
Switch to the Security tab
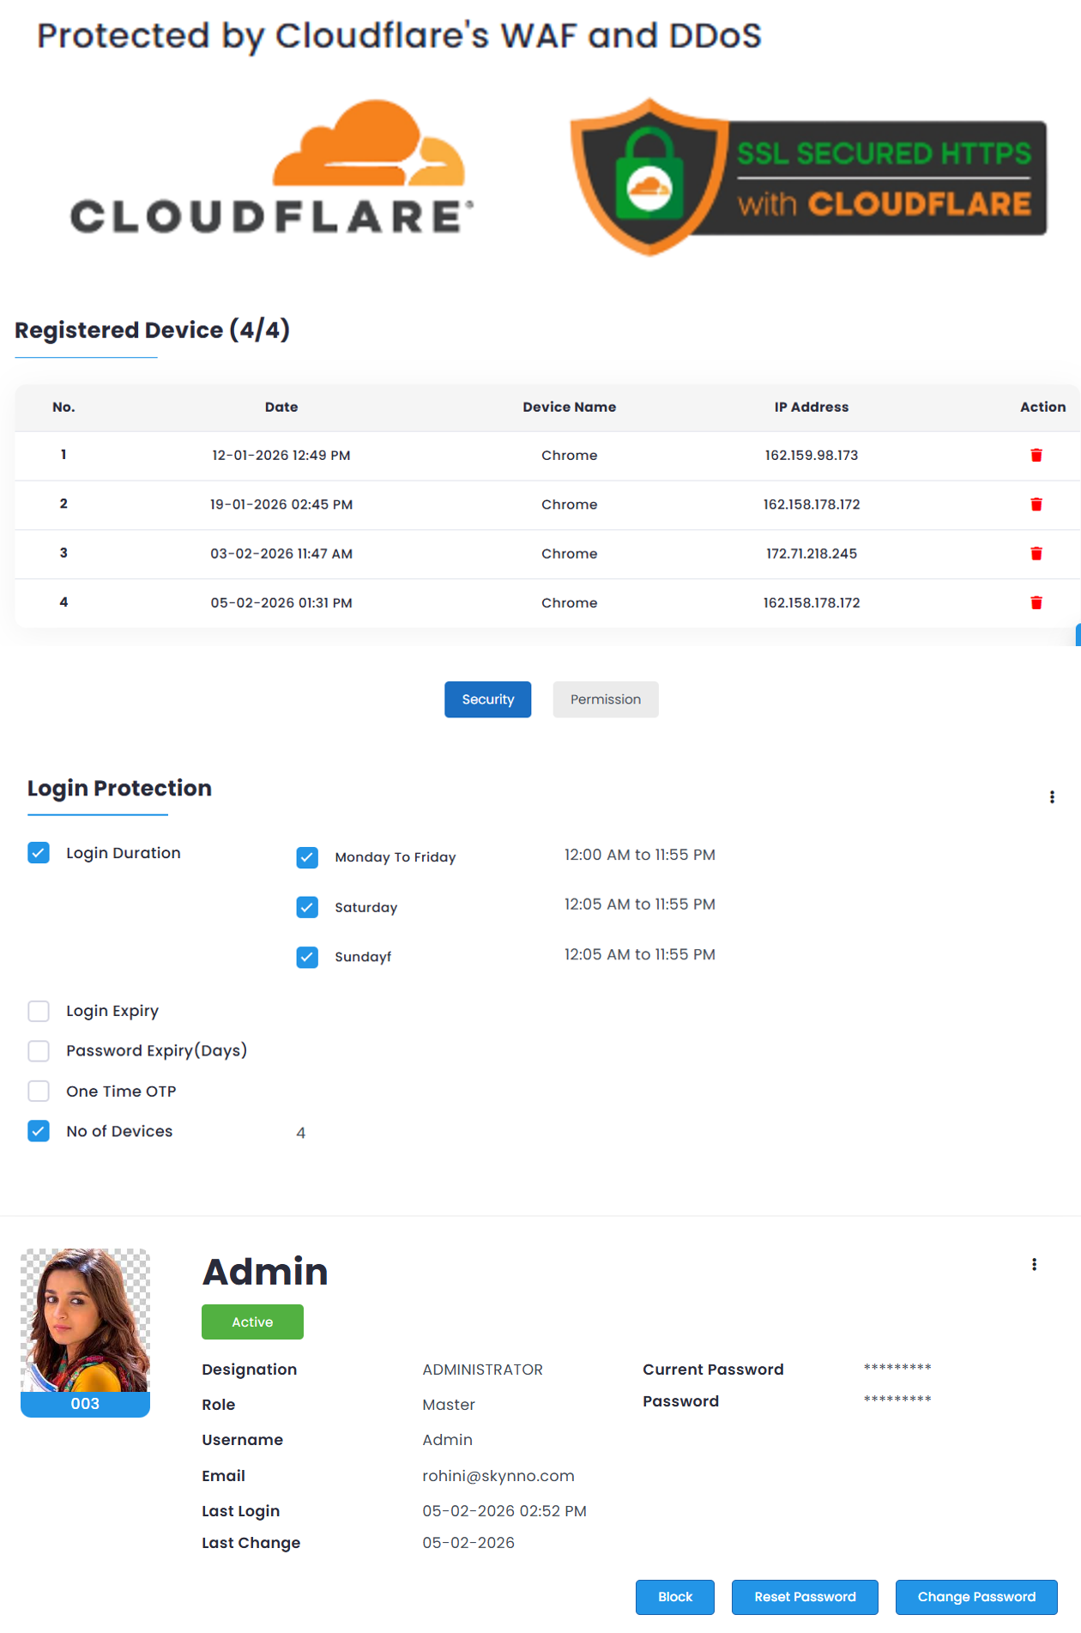tap(487, 699)
